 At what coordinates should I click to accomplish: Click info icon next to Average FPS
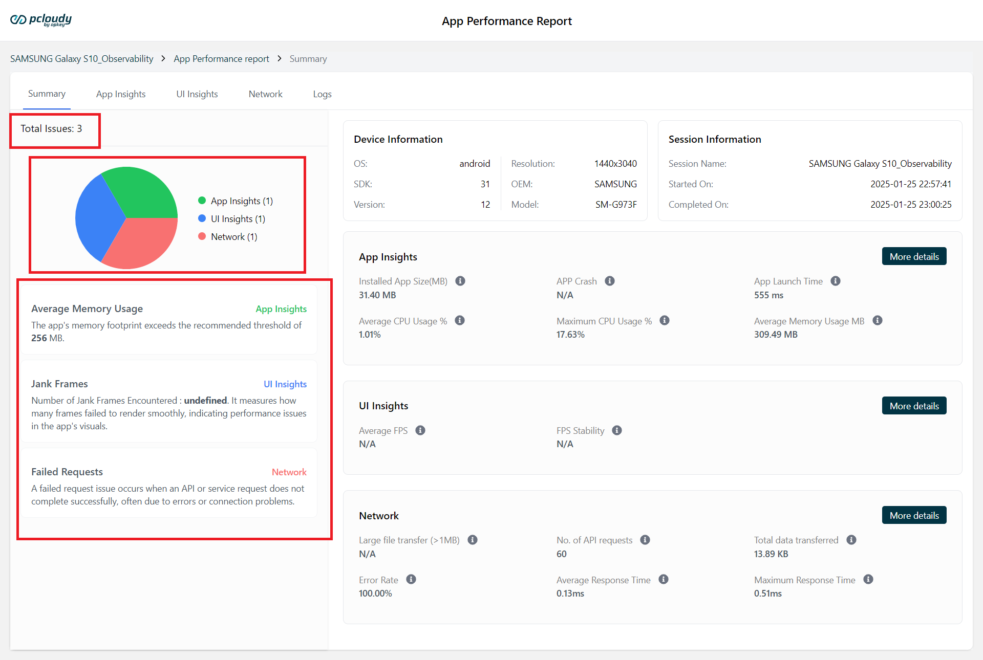point(420,430)
